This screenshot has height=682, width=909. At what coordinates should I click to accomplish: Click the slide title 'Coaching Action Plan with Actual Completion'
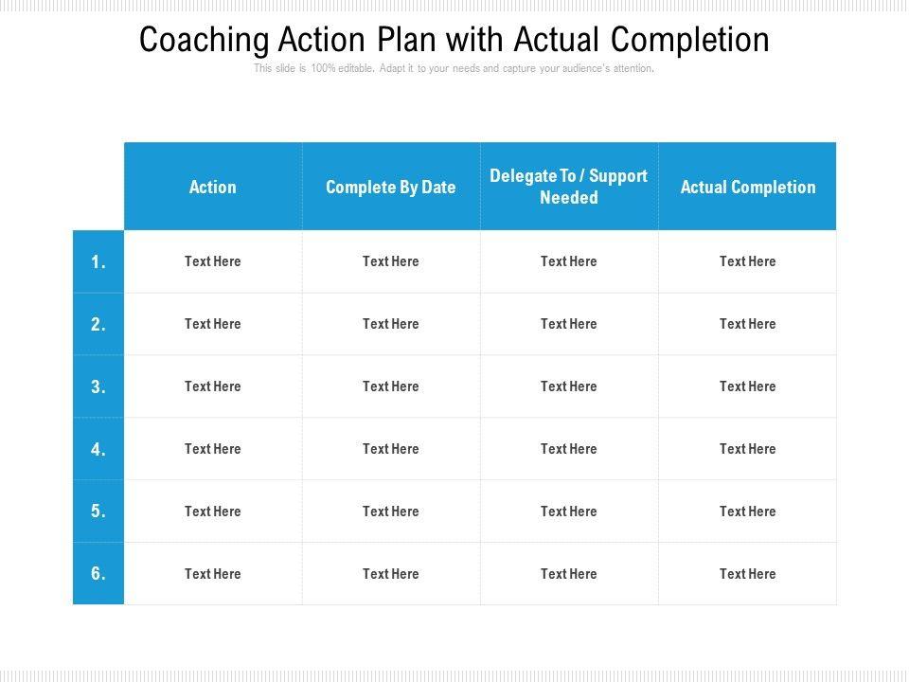(454, 40)
